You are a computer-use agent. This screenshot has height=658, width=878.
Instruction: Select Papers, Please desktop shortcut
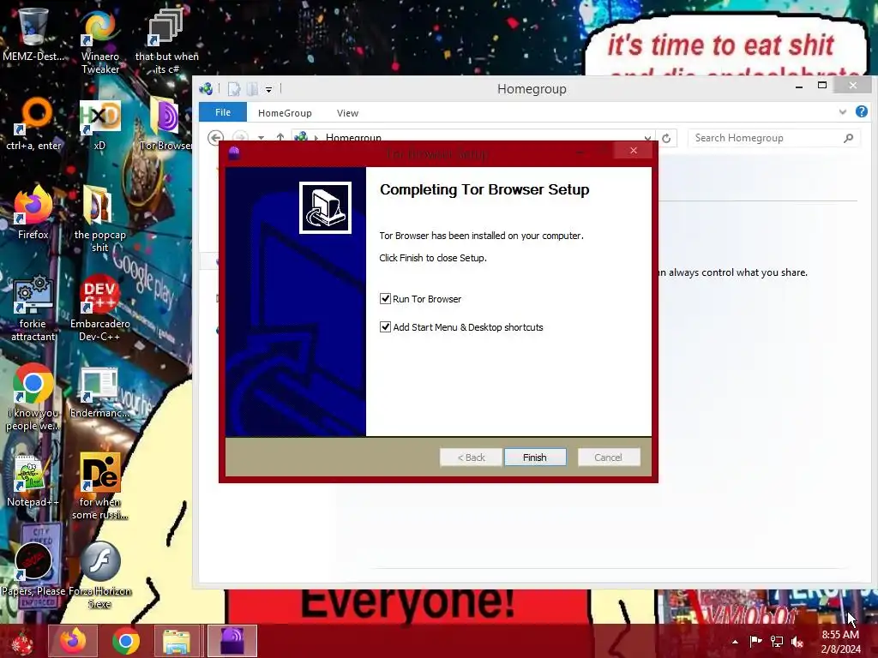pos(33,570)
